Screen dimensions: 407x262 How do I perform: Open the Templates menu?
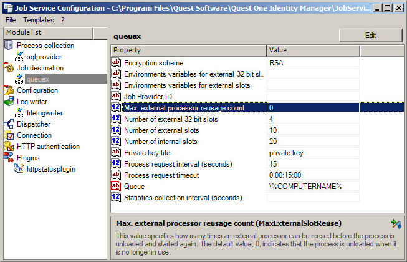(x=39, y=20)
